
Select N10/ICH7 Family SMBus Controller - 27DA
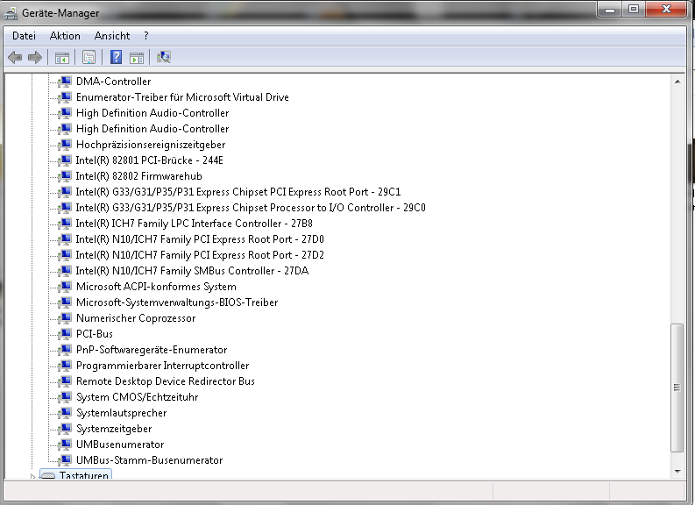click(x=192, y=271)
